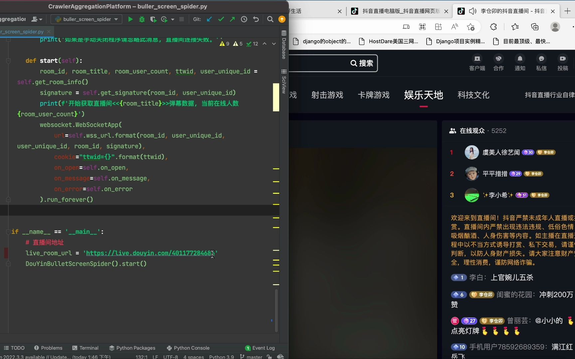This screenshot has height=359, width=575.
Task: Run with coverage shield icon
Action: click(153, 19)
